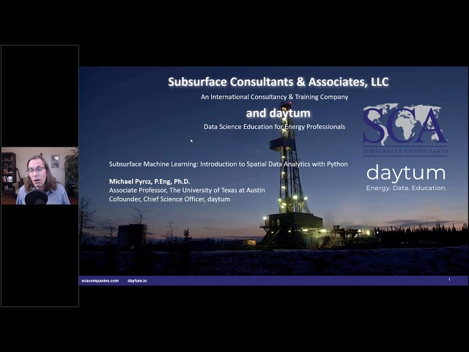The width and height of the screenshot is (469, 352).
Task: Click the presenter webcam video thumbnail
Action: point(40,176)
